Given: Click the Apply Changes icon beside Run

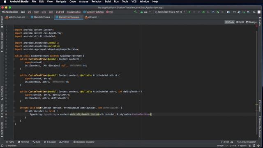Looking at the screenshot, I should [x=194, y=12].
